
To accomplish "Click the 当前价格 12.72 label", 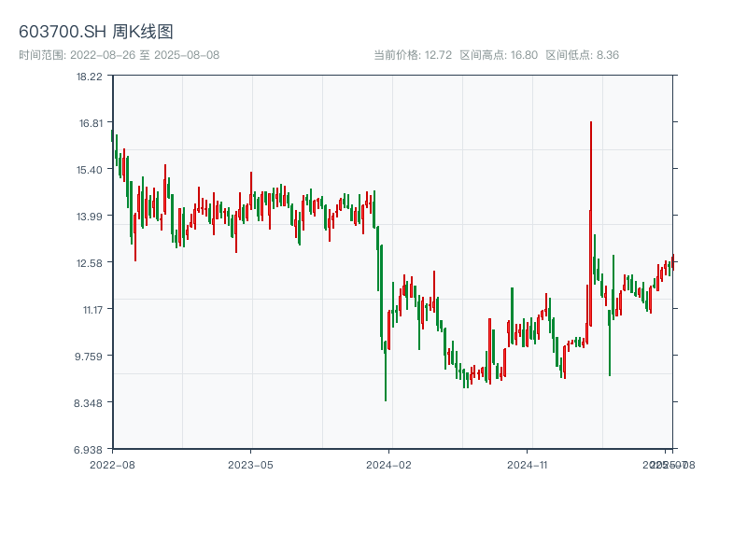I will (413, 55).
